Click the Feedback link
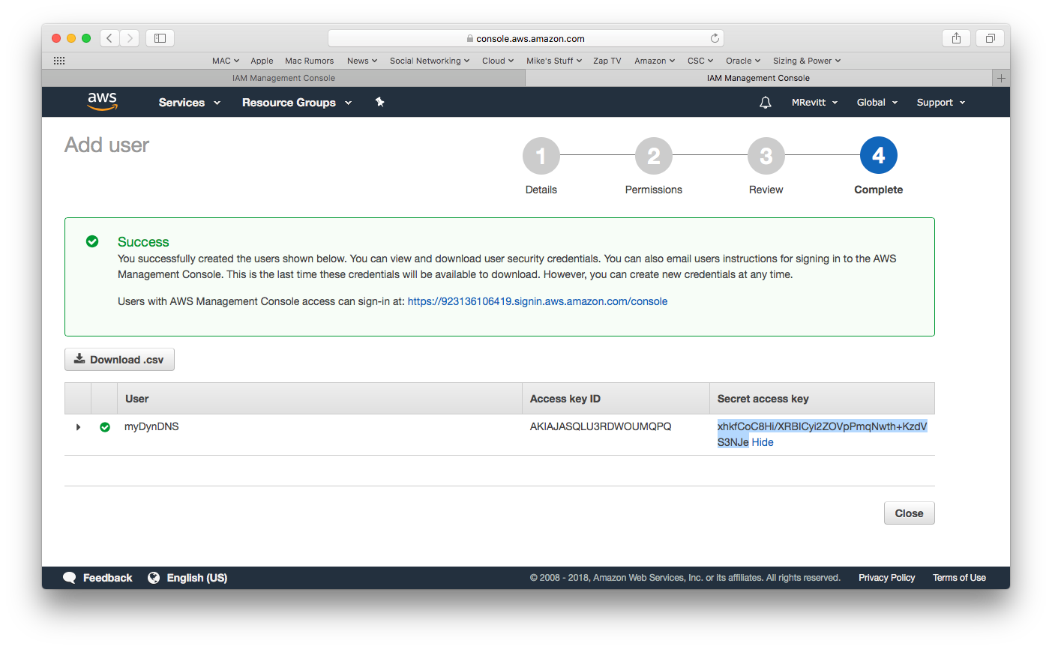The width and height of the screenshot is (1052, 649). [107, 578]
